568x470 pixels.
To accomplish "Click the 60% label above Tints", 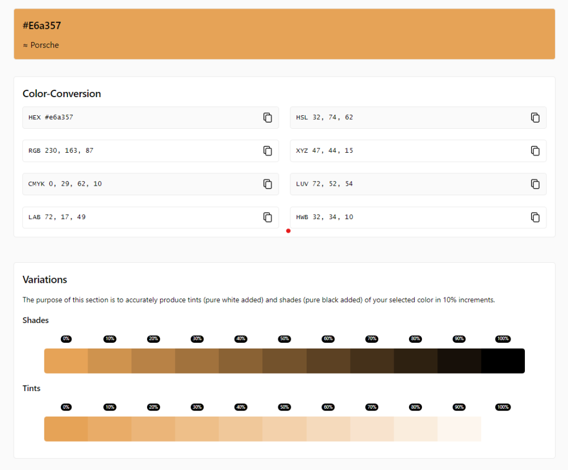I will click(328, 407).
